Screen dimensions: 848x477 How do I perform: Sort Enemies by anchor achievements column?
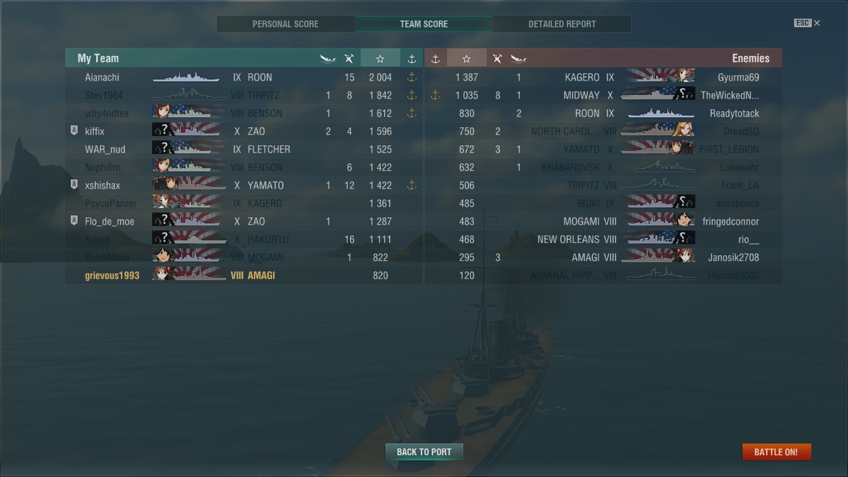pos(435,58)
